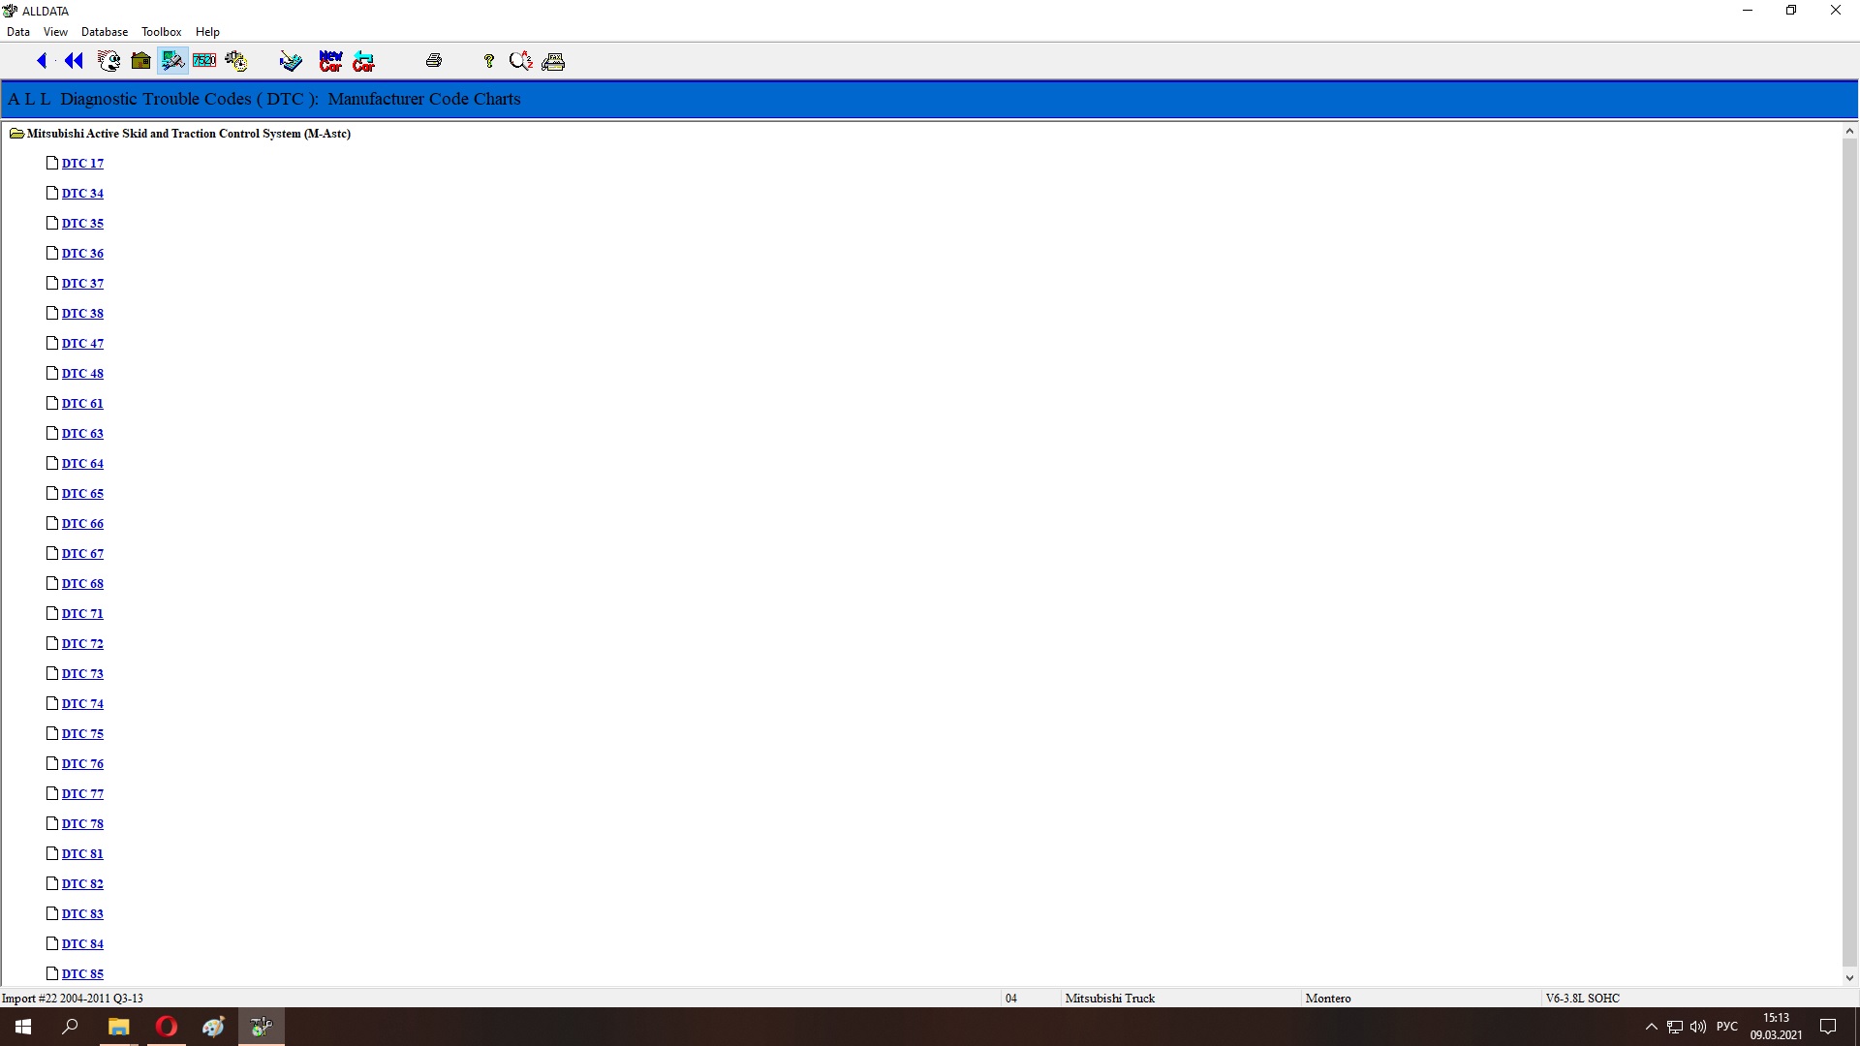1860x1046 pixels.
Task: Open Opera browser from taskbar
Action: click(167, 1027)
